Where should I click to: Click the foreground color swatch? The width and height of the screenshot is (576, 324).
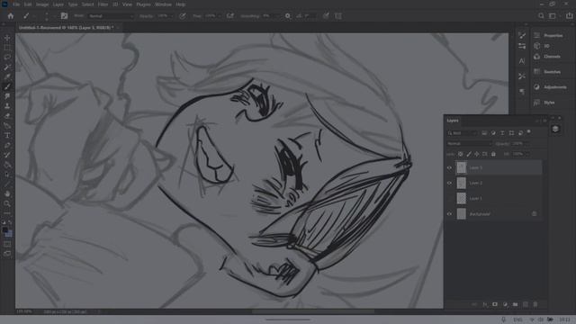click(4, 230)
